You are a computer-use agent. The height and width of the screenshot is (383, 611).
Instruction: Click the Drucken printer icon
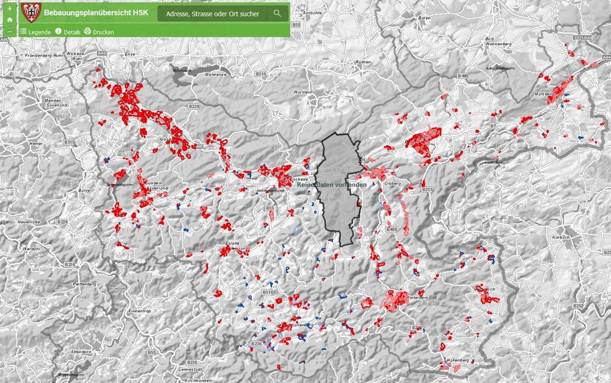coord(87,31)
